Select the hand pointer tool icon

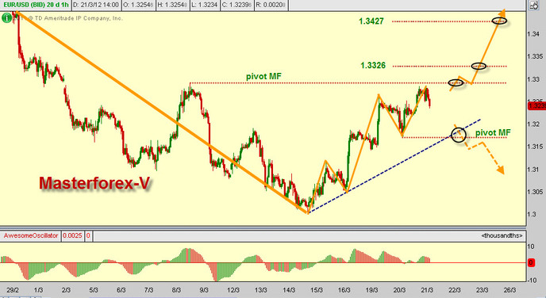click(534, 5)
